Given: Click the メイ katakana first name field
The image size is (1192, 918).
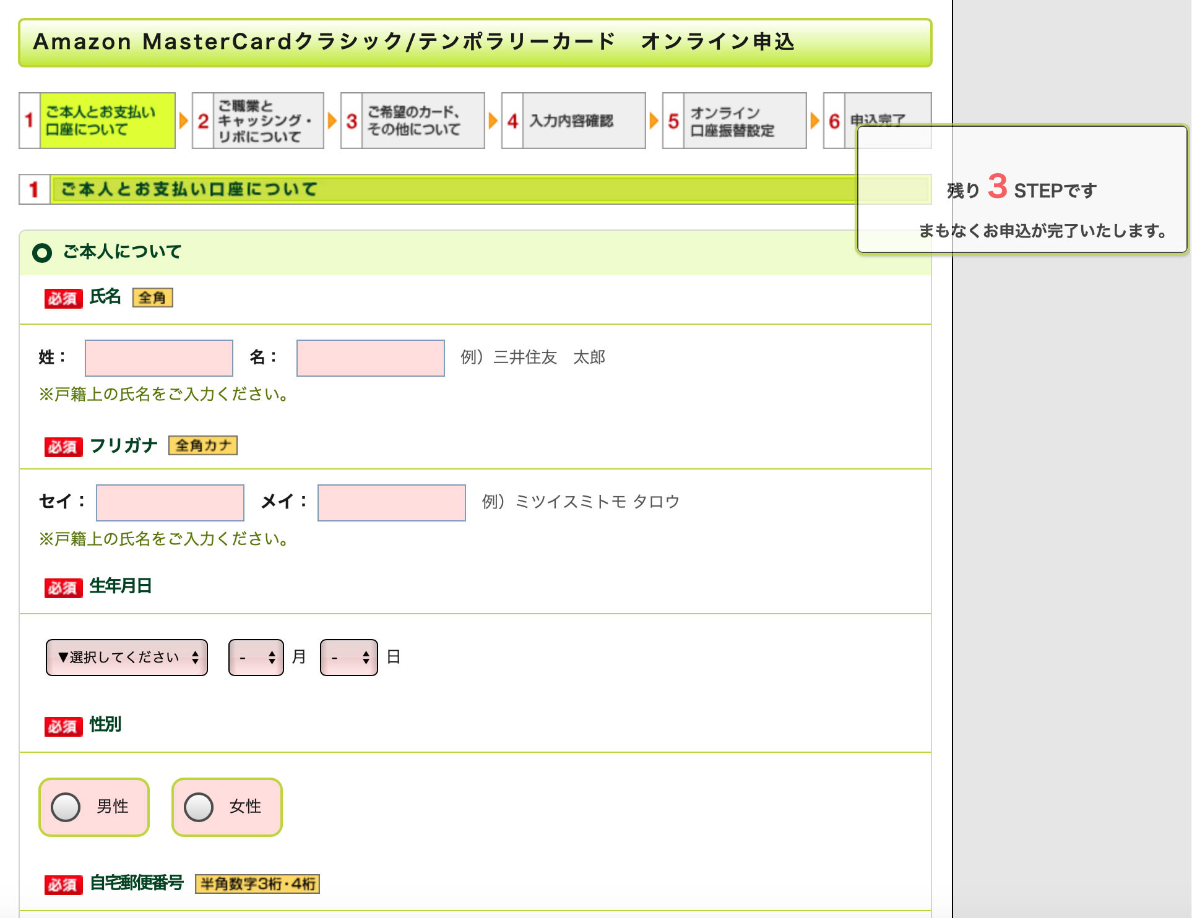Looking at the screenshot, I should pyautogui.click(x=392, y=502).
